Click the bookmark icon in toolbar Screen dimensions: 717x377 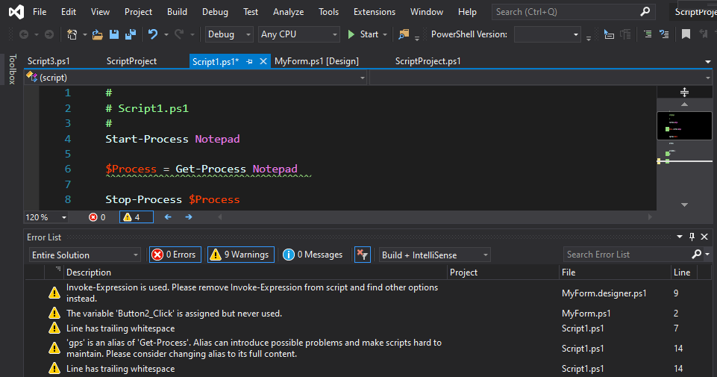(685, 34)
